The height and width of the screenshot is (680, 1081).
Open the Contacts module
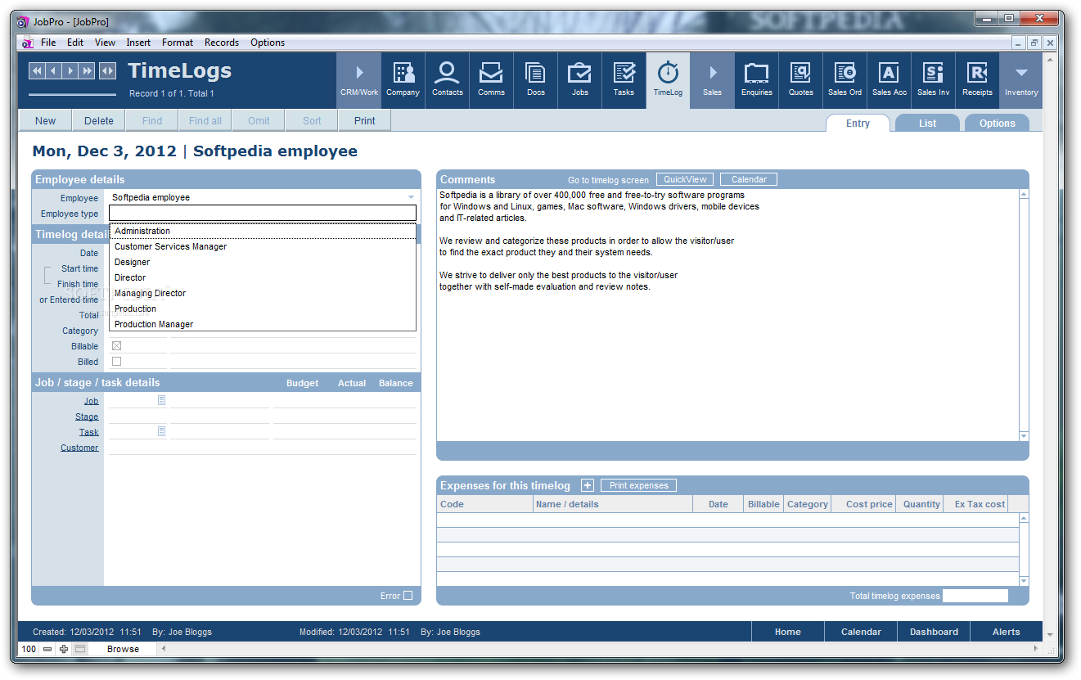447,80
